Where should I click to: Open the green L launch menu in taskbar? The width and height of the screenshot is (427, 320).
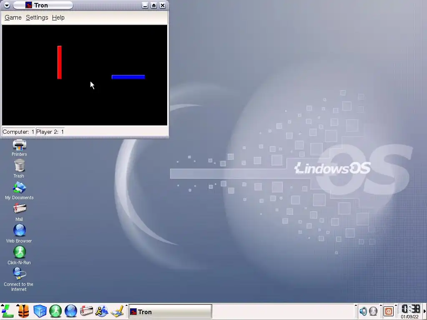coord(8,311)
